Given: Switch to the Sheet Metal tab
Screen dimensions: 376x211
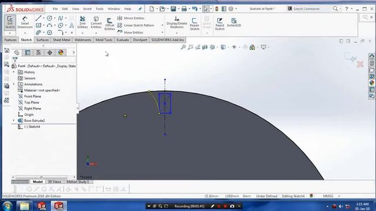Looking at the screenshot, I should pyautogui.click(x=62, y=40).
